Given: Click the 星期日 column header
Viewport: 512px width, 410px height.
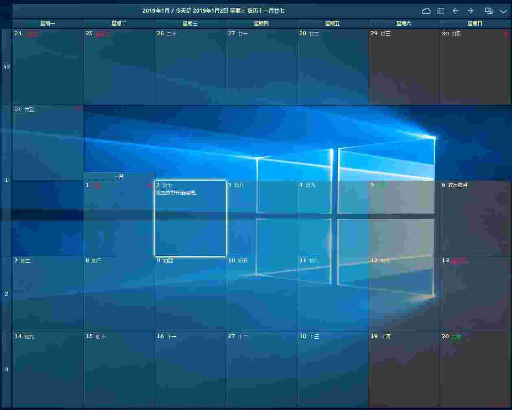Looking at the screenshot, I should pos(475,24).
